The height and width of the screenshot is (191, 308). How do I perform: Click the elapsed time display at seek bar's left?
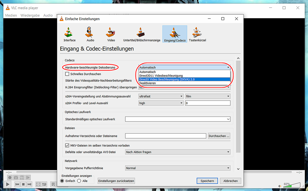coord(9,172)
